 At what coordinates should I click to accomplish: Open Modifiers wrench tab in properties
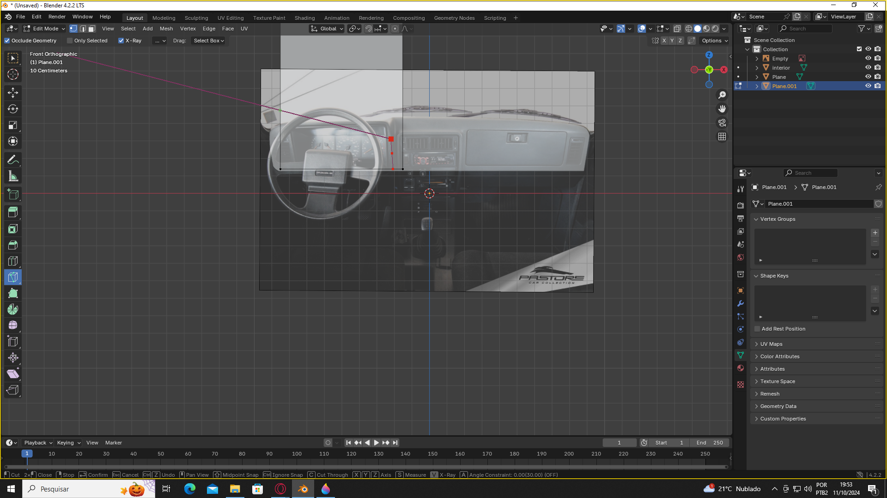[x=741, y=303]
